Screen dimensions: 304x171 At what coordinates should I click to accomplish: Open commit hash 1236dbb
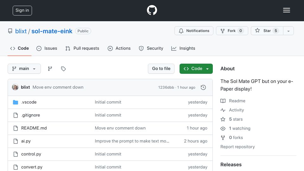coord(166,87)
